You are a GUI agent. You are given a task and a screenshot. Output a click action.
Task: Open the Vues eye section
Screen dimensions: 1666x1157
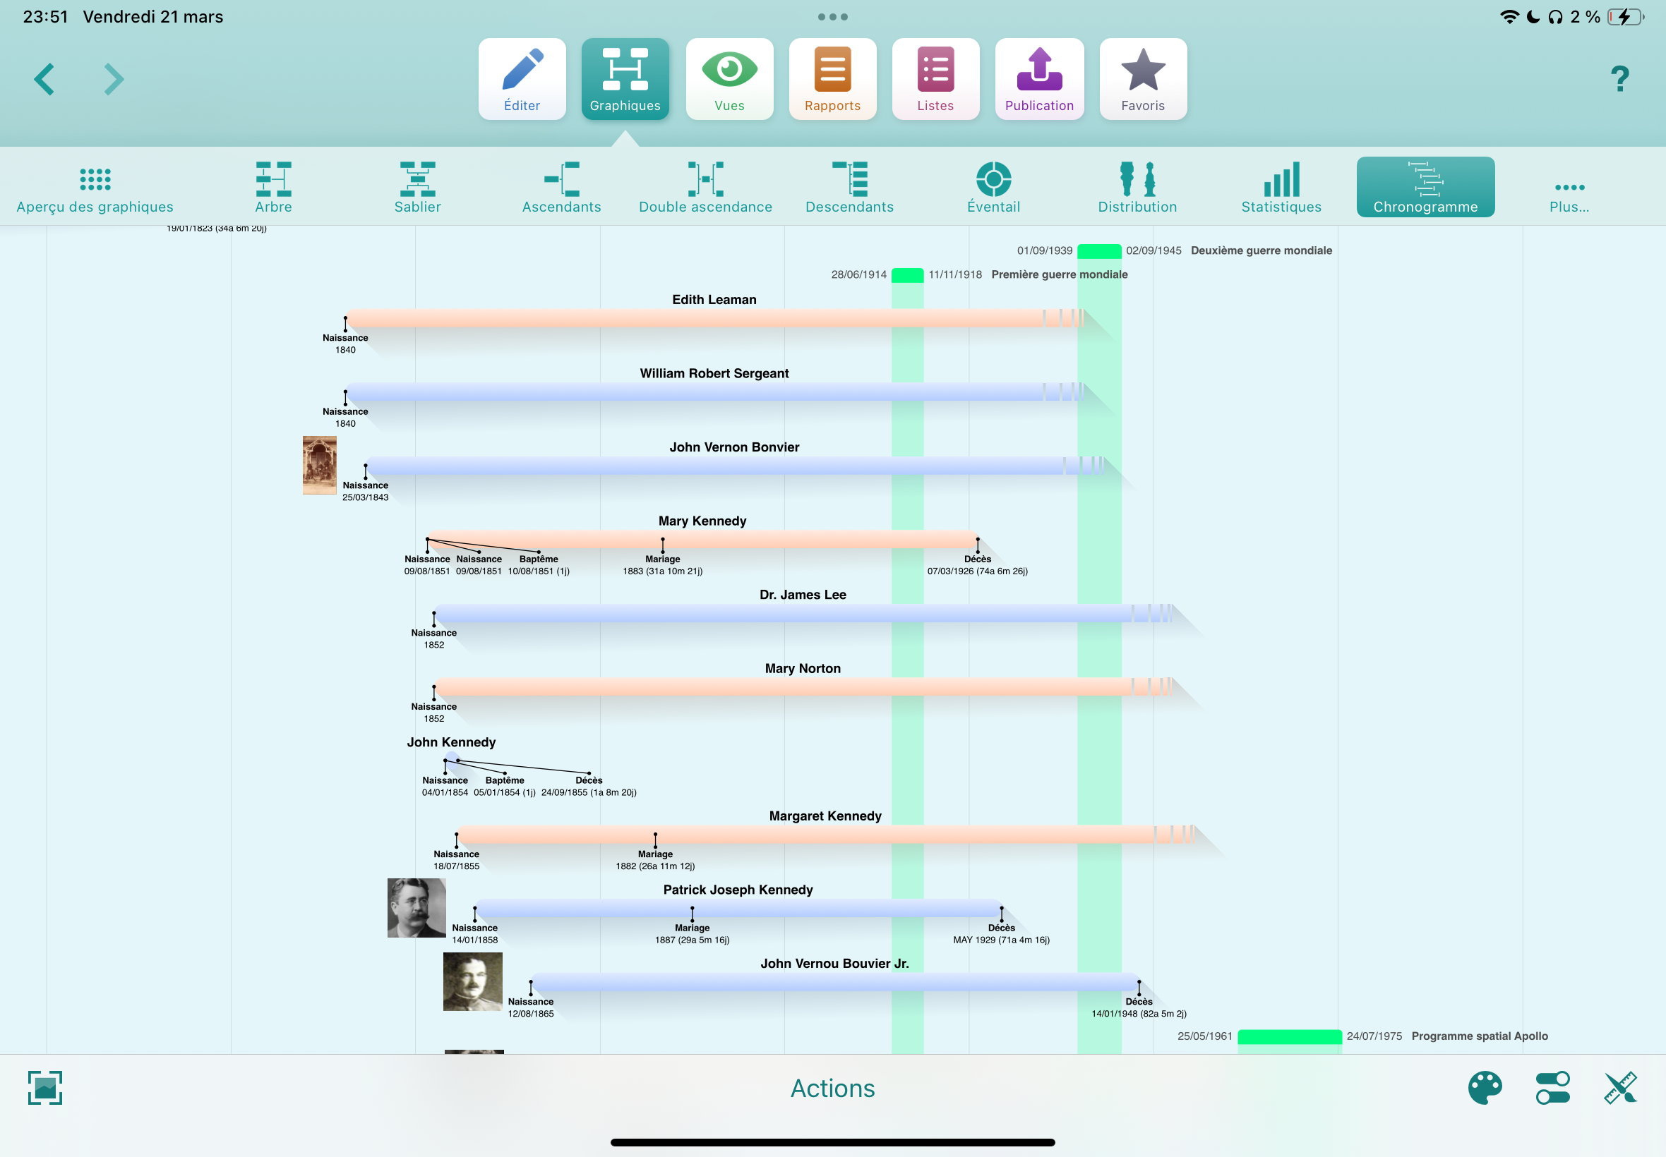[729, 79]
